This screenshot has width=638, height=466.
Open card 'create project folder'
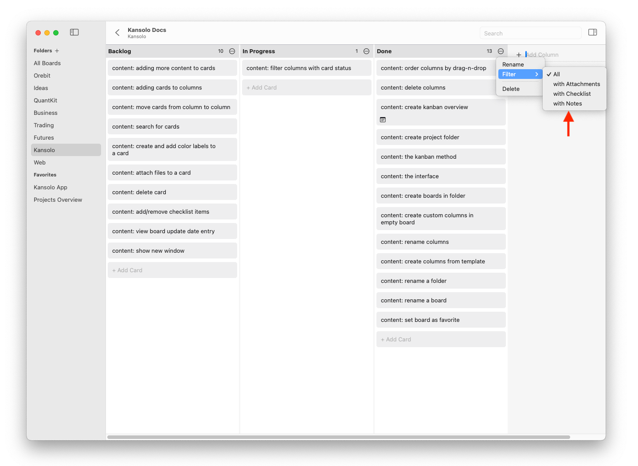click(x=441, y=137)
